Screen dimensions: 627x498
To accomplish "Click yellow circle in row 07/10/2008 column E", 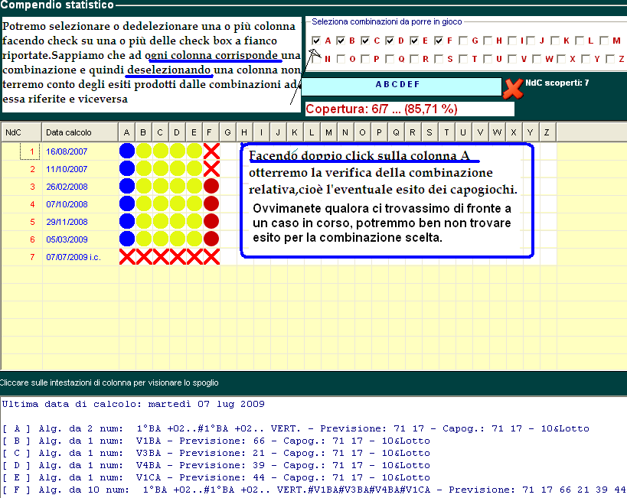I will click(194, 203).
